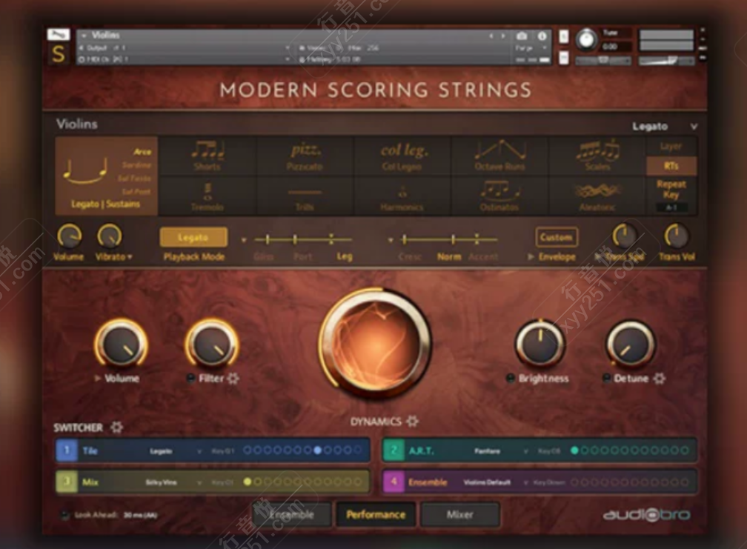
Task: Open the Violins instrument name dropdown arrow
Action: 84,36
